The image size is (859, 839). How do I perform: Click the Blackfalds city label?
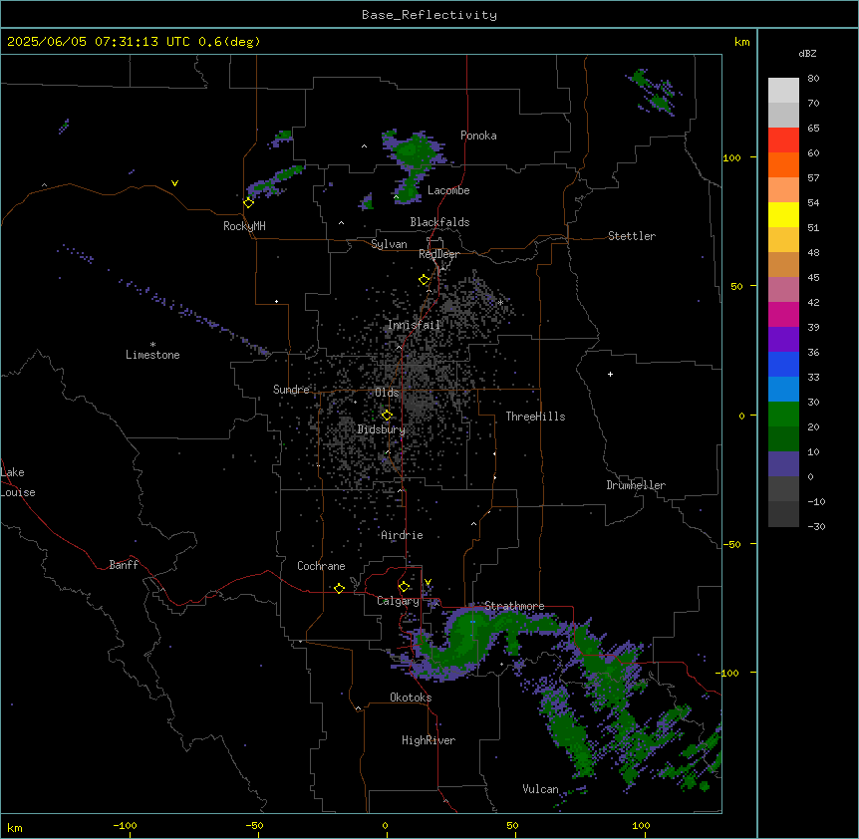click(x=439, y=222)
